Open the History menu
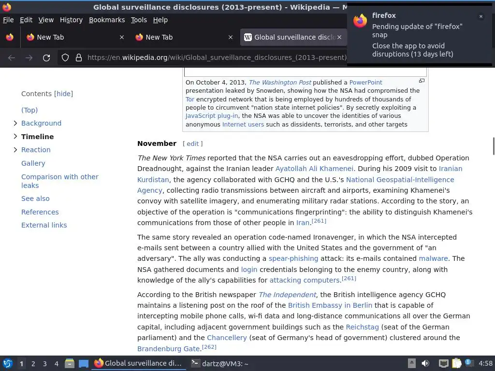 point(71,20)
